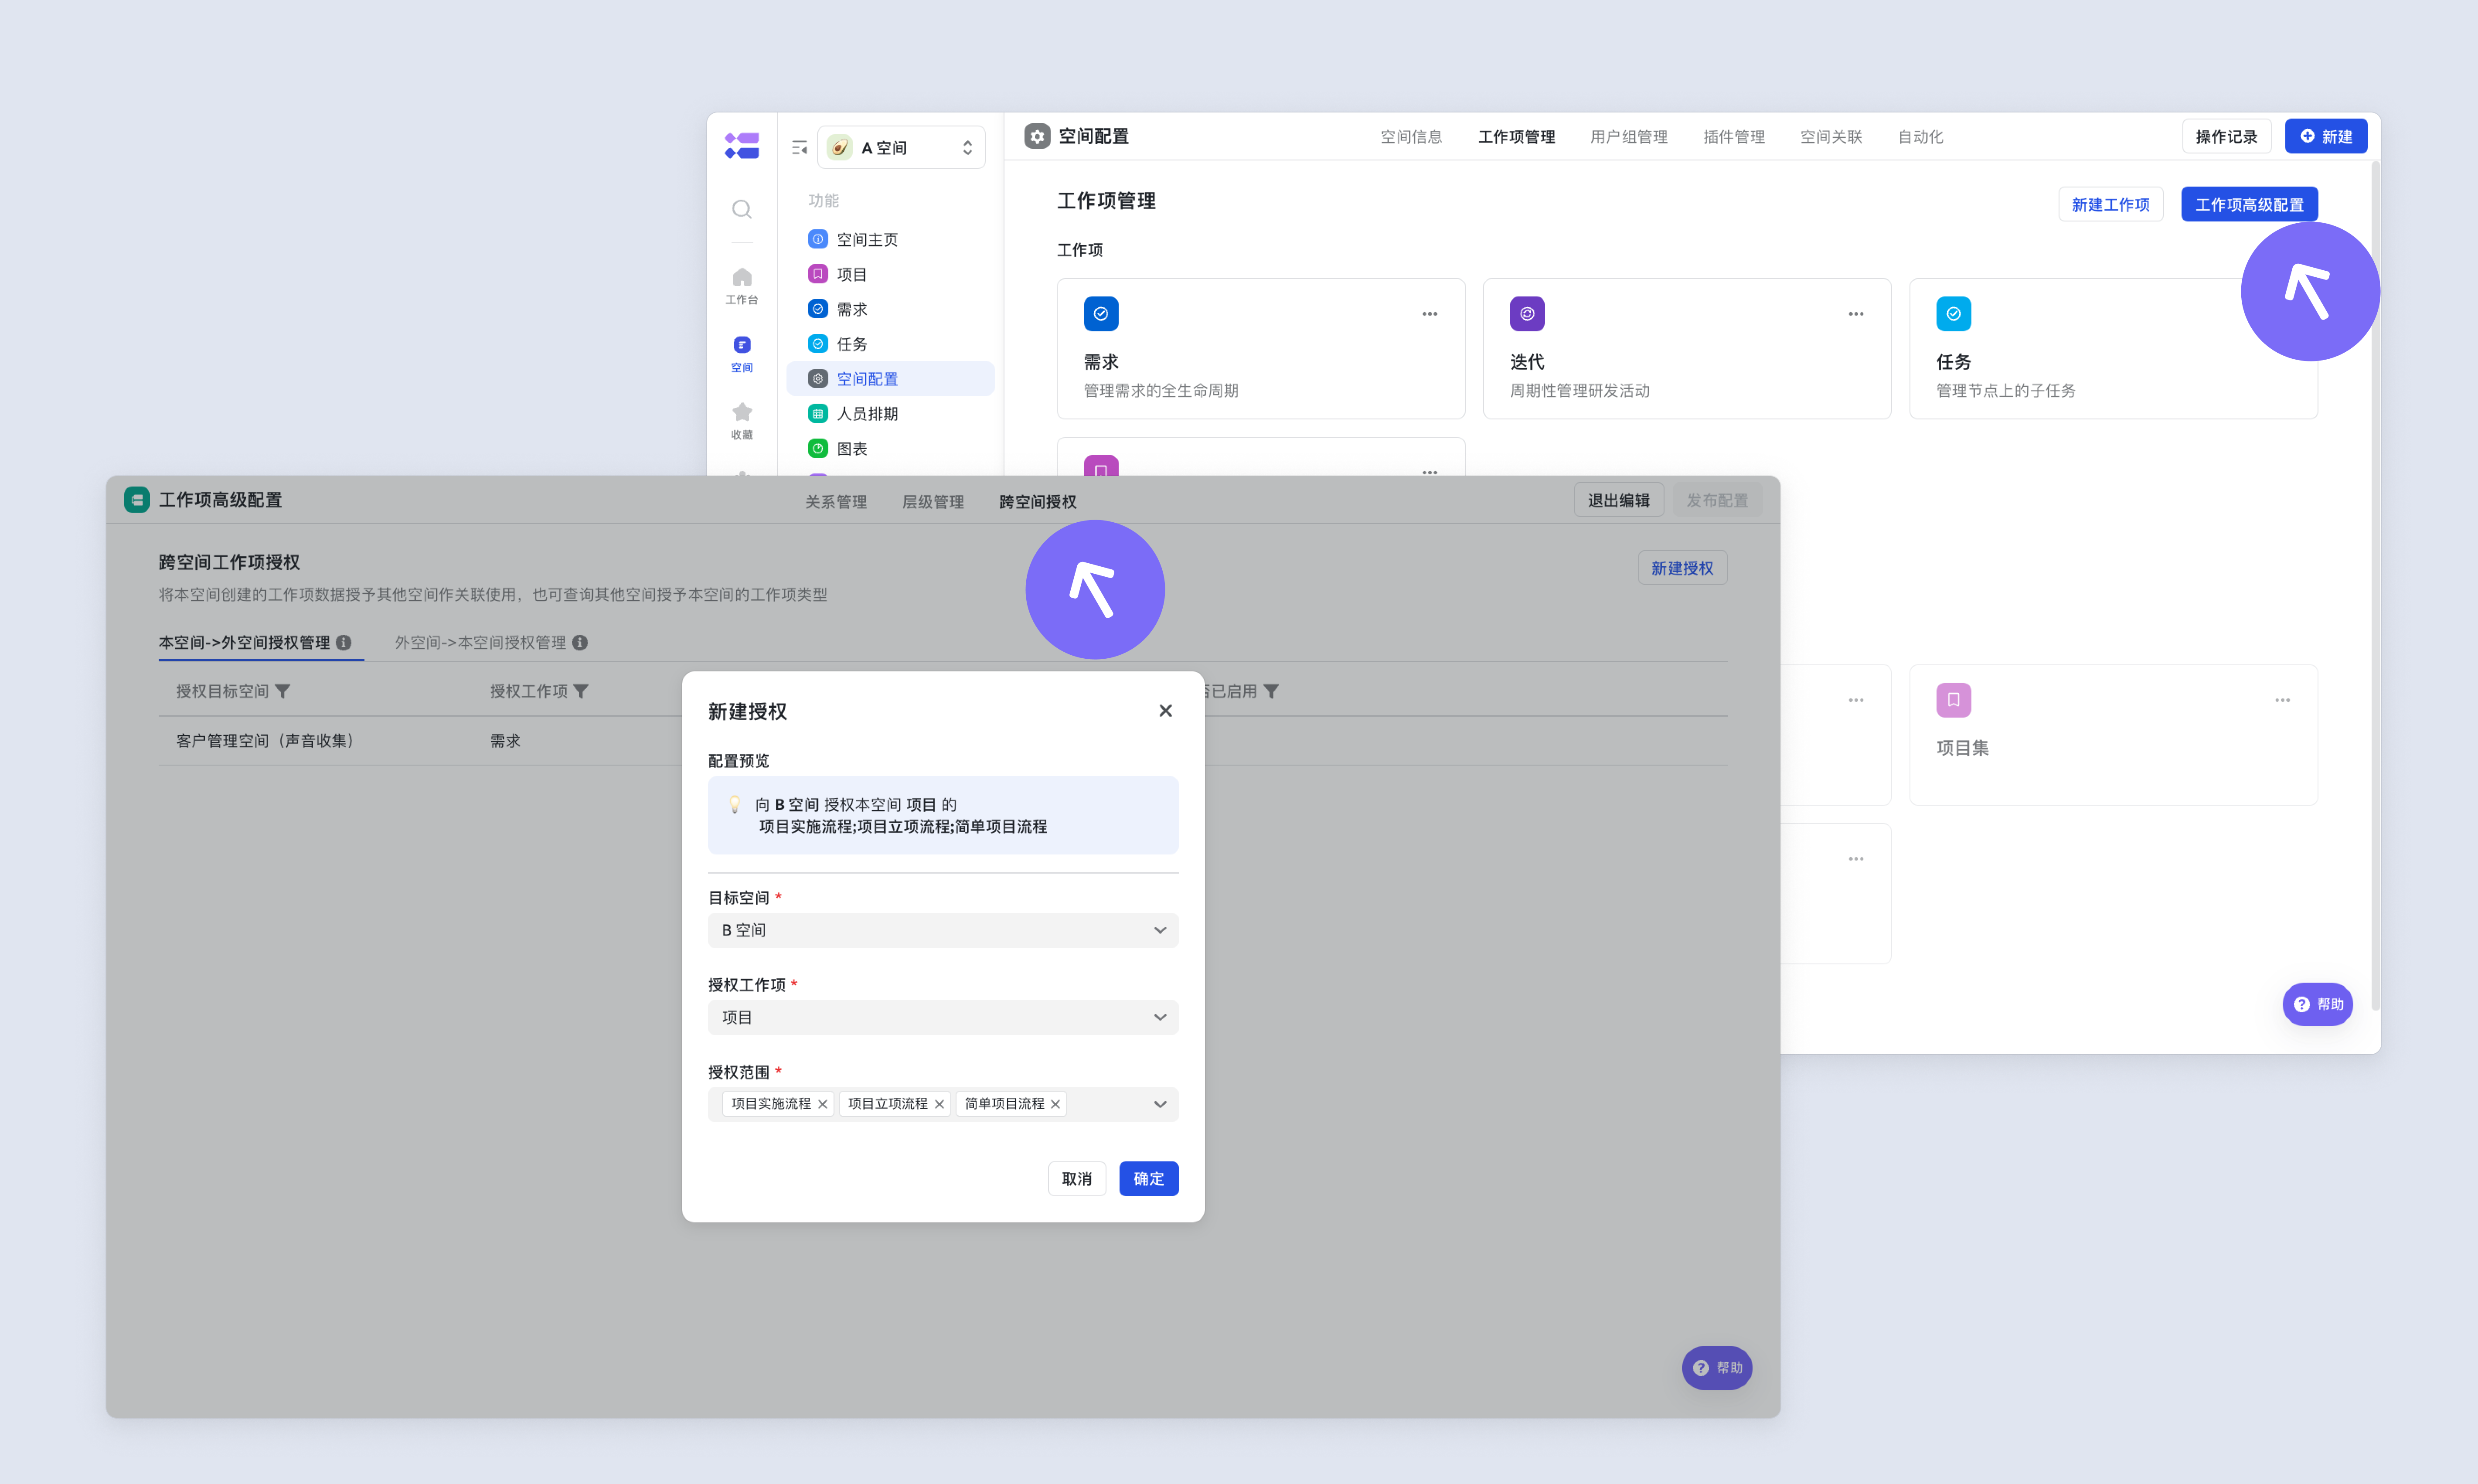The height and width of the screenshot is (1484, 2478).
Task: Switch to the 空间信息 tab
Action: coord(1411,137)
